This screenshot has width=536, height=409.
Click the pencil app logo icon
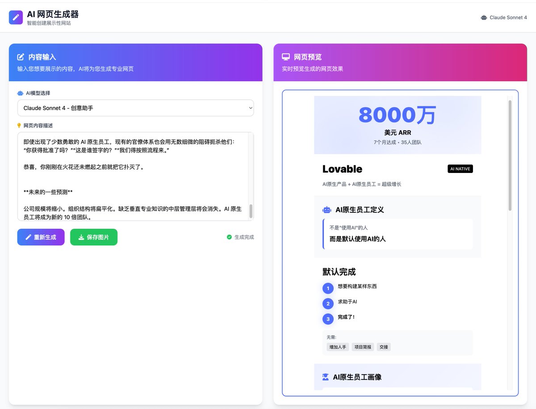(x=16, y=17)
